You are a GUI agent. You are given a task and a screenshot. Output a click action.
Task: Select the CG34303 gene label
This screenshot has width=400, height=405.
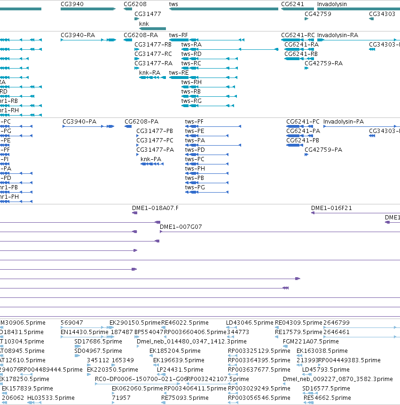coord(382,14)
